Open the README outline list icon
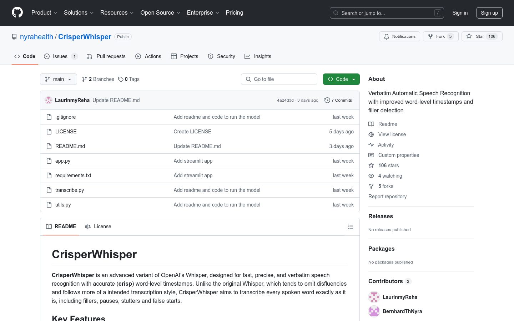Screen dimensions: 514x321 (x=351, y=227)
